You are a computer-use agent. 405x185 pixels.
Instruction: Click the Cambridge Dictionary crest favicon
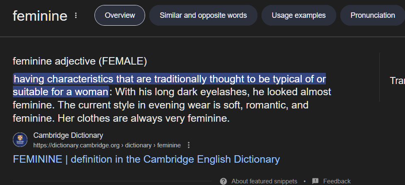tap(20, 140)
